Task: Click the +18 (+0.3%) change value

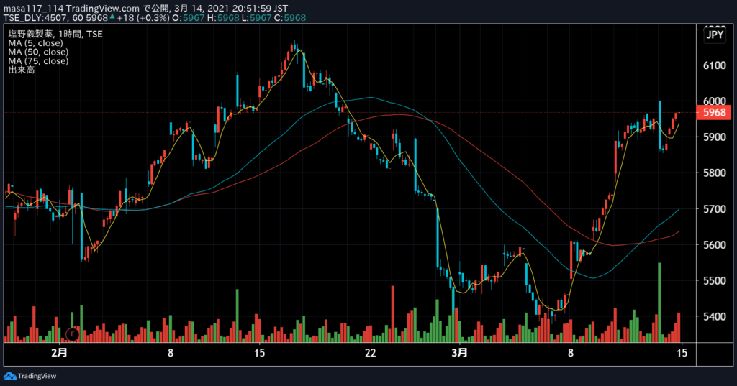Action: point(143,18)
